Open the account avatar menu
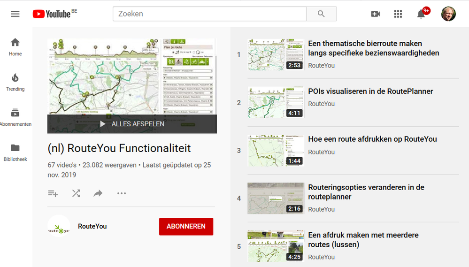 [448, 14]
